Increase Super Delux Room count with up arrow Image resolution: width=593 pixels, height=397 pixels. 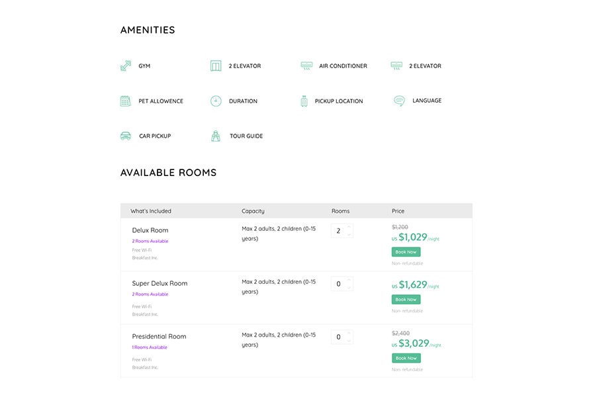[x=349, y=280]
